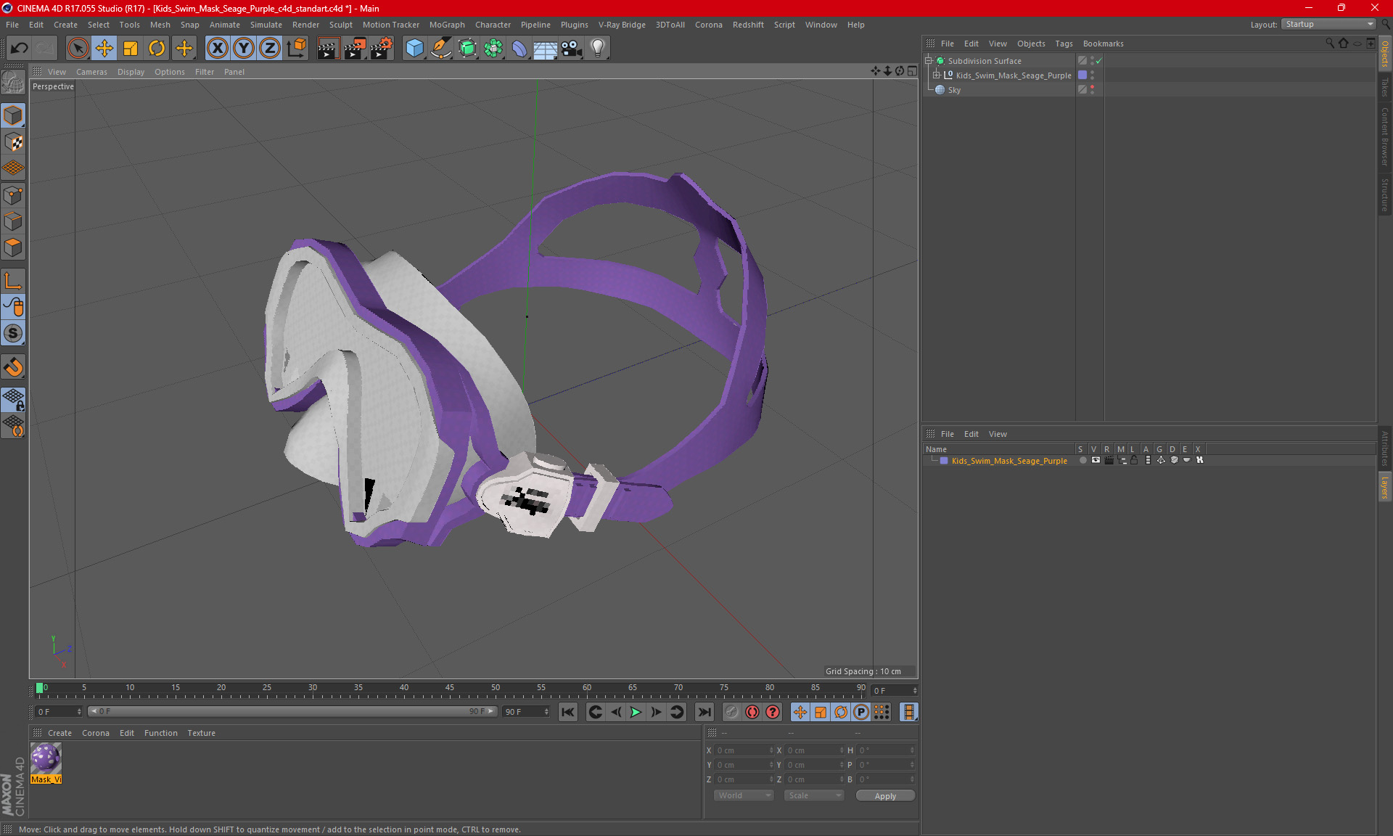Toggle layer solo in Layer Manager
1393x836 pixels.
1082,461
